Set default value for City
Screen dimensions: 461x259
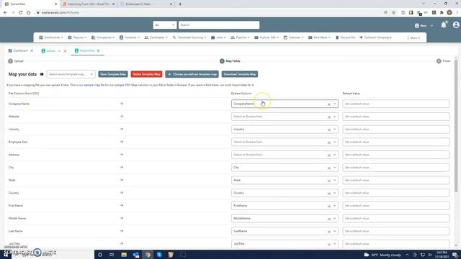click(x=396, y=168)
